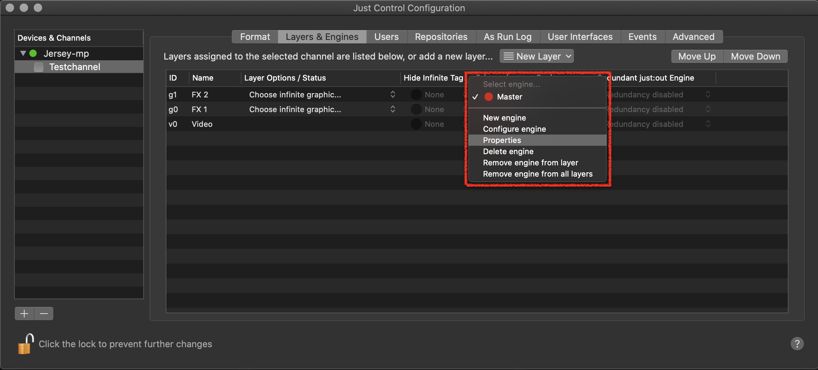Screen dimensions: 818x370
Task: Toggle Hide Infinite Tag for FX 2
Action: coord(416,95)
